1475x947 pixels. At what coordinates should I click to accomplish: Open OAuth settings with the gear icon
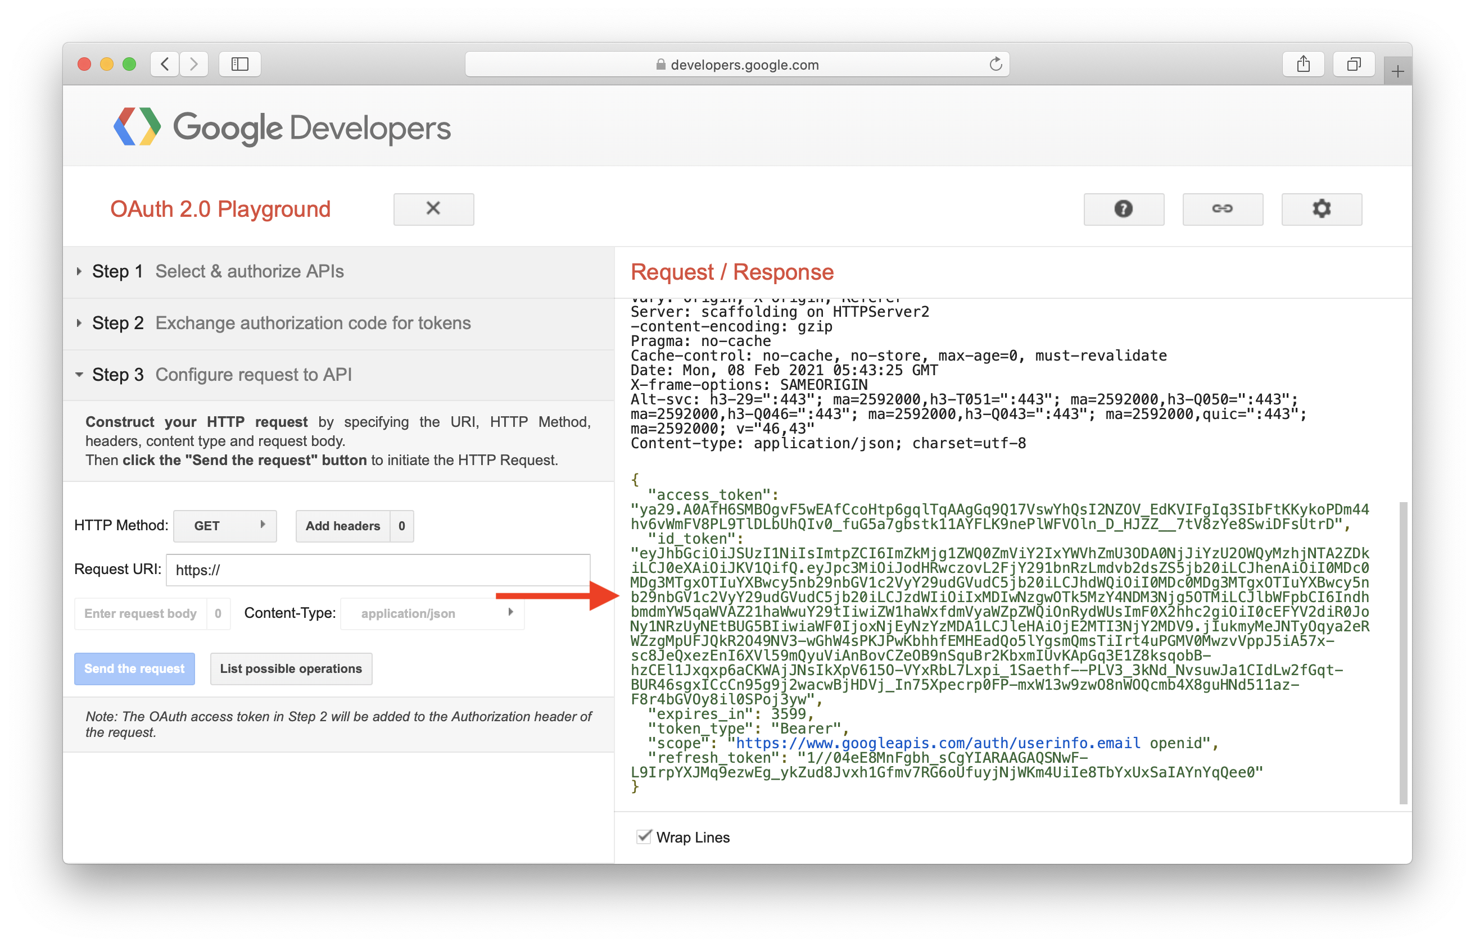(x=1321, y=209)
